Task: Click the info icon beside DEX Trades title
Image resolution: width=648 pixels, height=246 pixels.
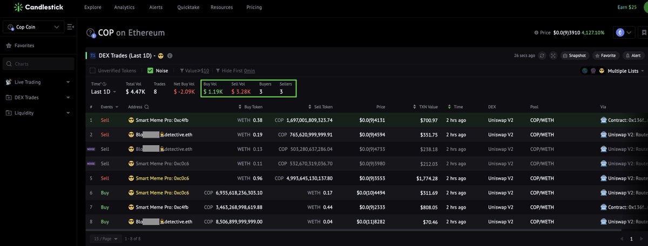Action: [x=170, y=56]
